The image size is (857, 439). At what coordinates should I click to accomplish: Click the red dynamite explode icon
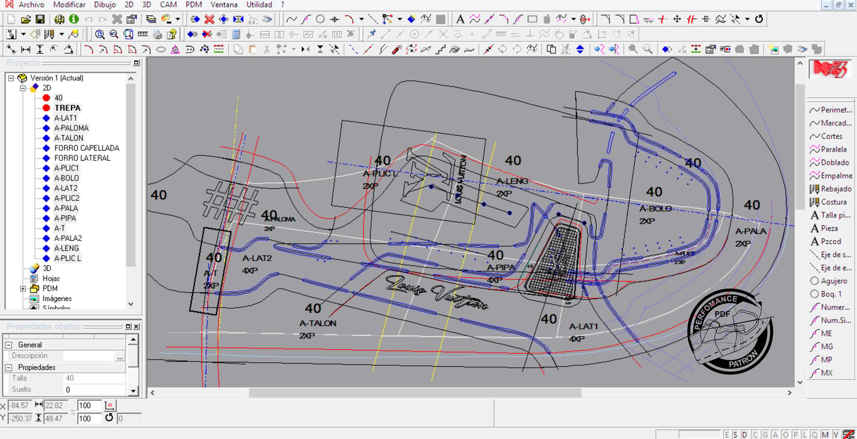(397, 49)
